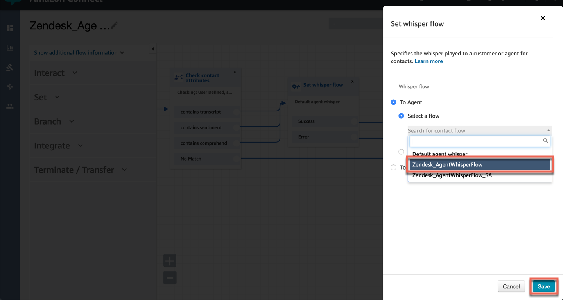Screen dimensions: 563x300
Task: Choose the Select a flow radio option
Action: pos(401,116)
